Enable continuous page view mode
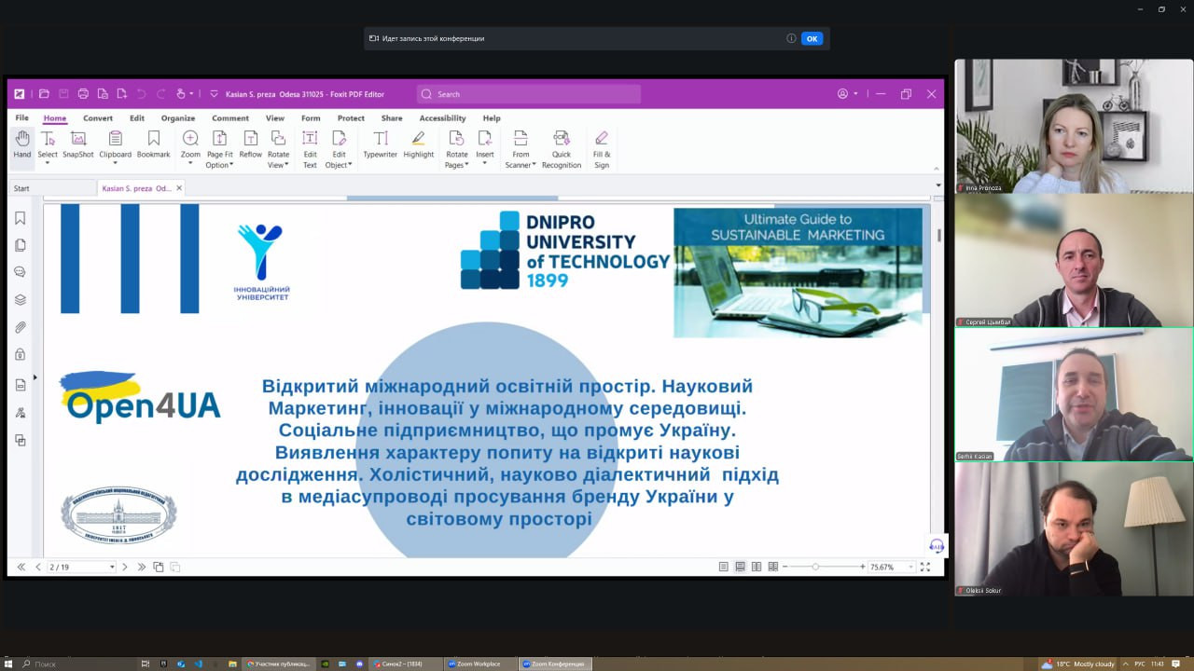The width and height of the screenshot is (1194, 671). pos(740,567)
